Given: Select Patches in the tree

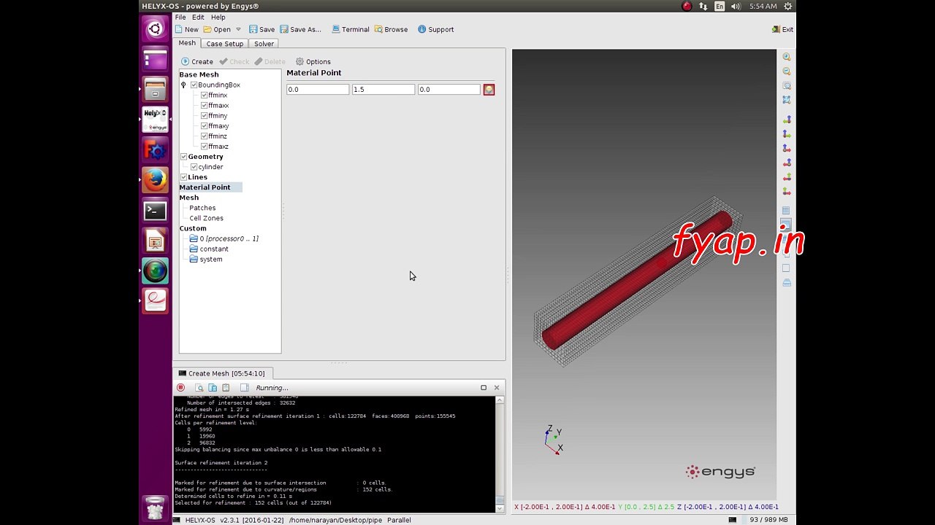Looking at the screenshot, I should [202, 208].
